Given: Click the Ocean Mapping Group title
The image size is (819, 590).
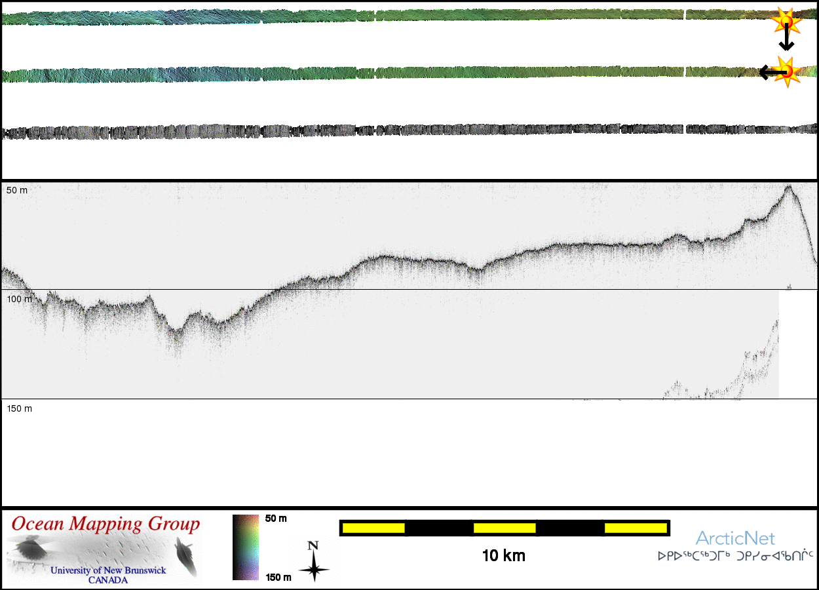Looking at the screenshot, I should [x=105, y=524].
